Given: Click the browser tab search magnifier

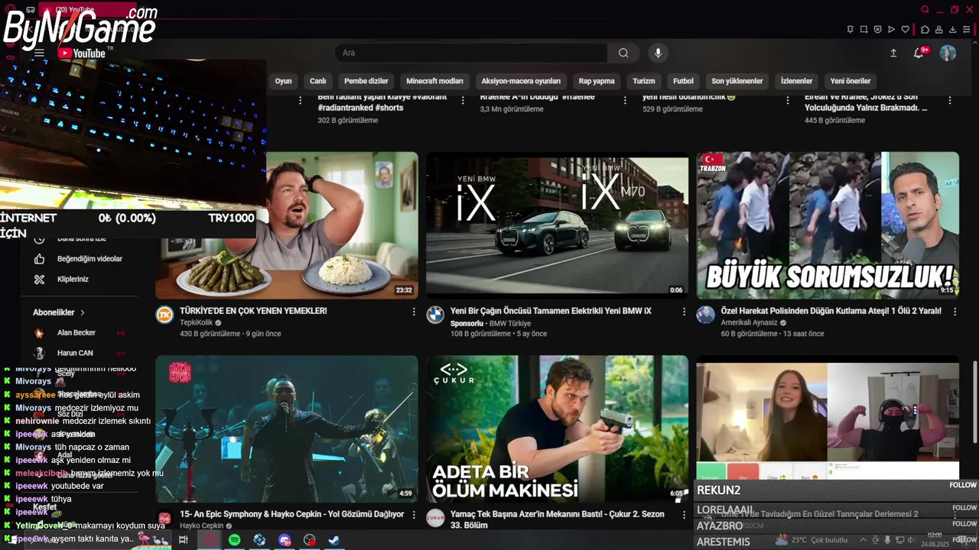Looking at the screenshot, I should 925,9.
